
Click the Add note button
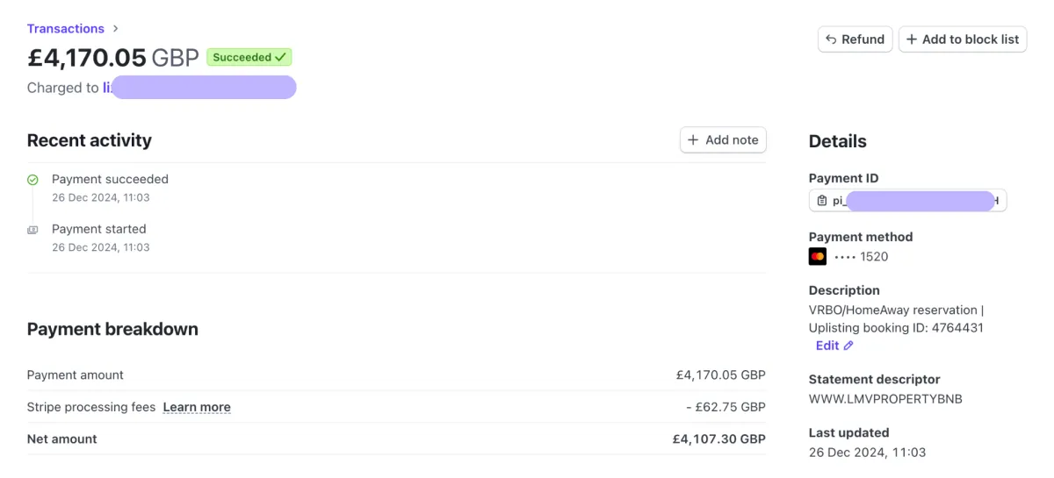click(x=723, y=140)
